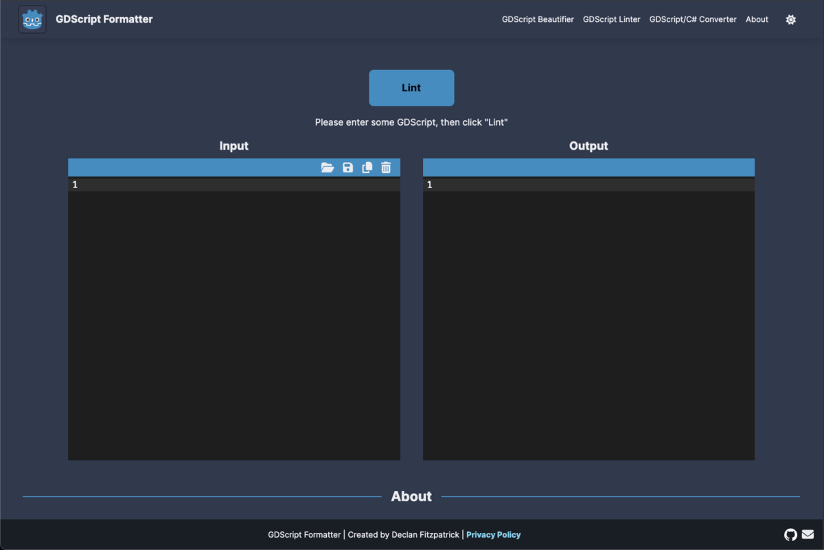This screenshot has height=550, width=824.
Task: Copy the input code using the copy icon
Action: (x=367, y=167)
